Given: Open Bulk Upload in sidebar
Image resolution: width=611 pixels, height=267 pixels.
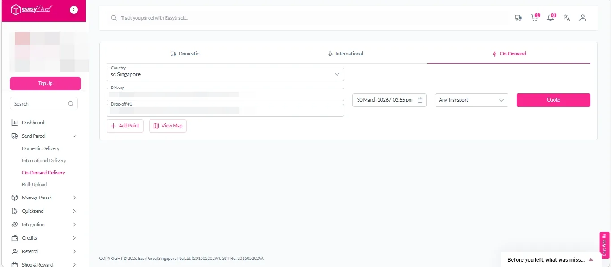Looking at the screenshot, I should pos(34,185).
